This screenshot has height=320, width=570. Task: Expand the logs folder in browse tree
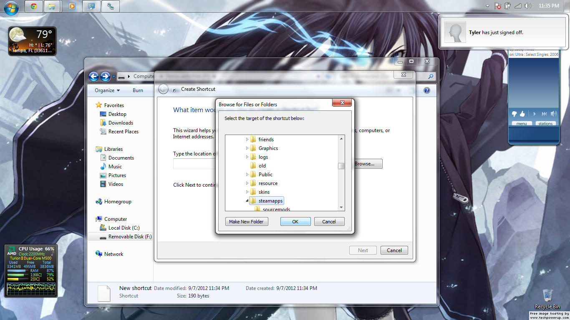point(247,157)
